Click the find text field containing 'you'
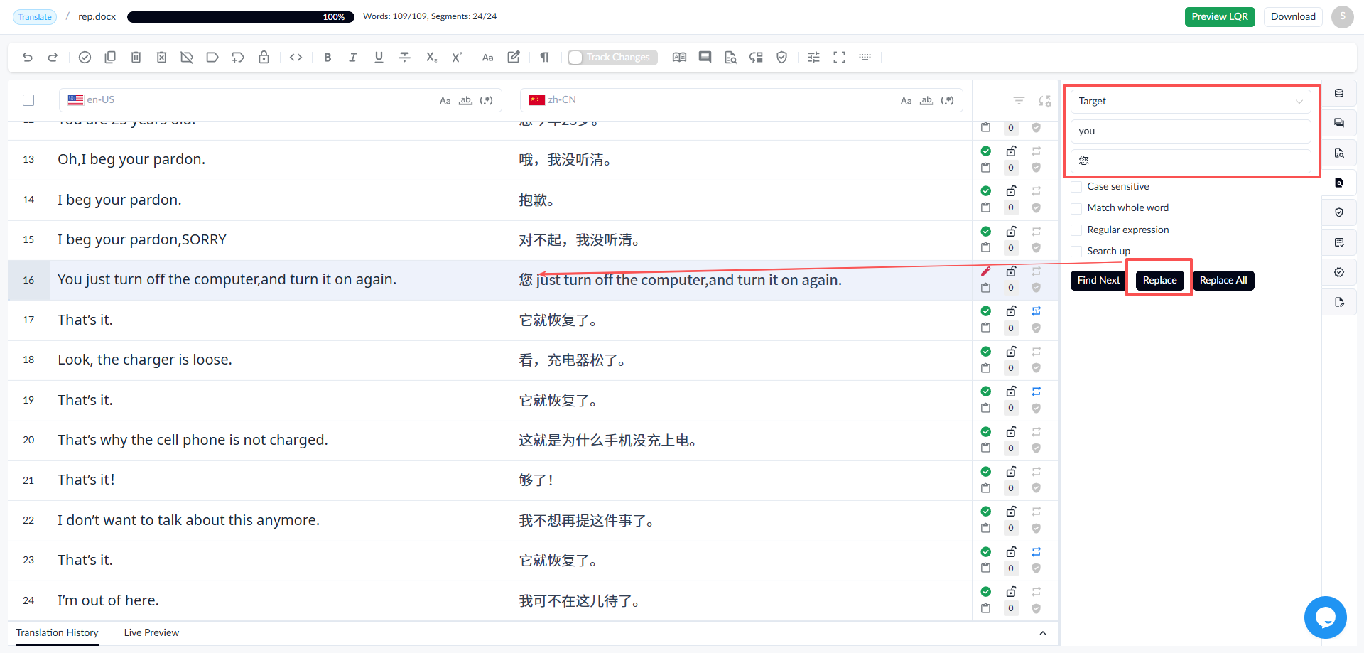Viewport: 1364px width, 653px height. click(x=1191, y=131)
